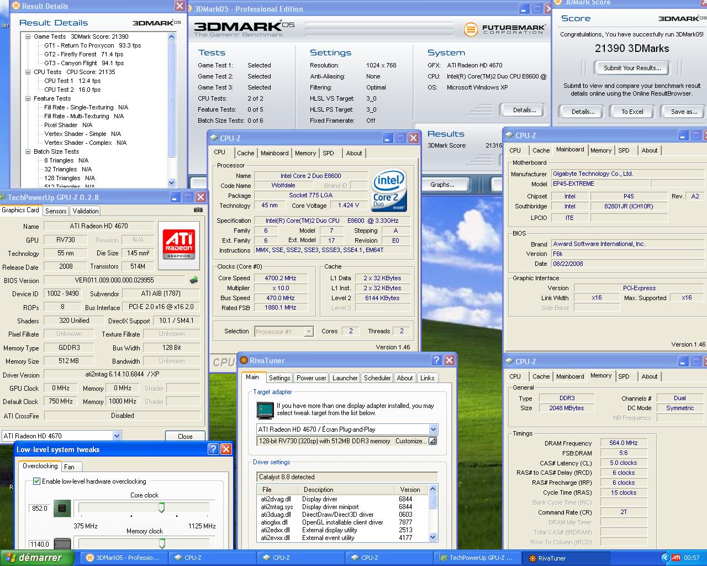Click Submit Your Results button

[x=632, y=68]
